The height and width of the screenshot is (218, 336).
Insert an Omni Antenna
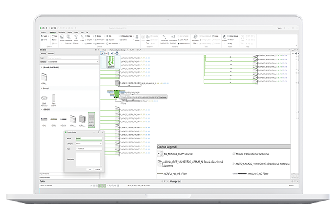point(76,39)
